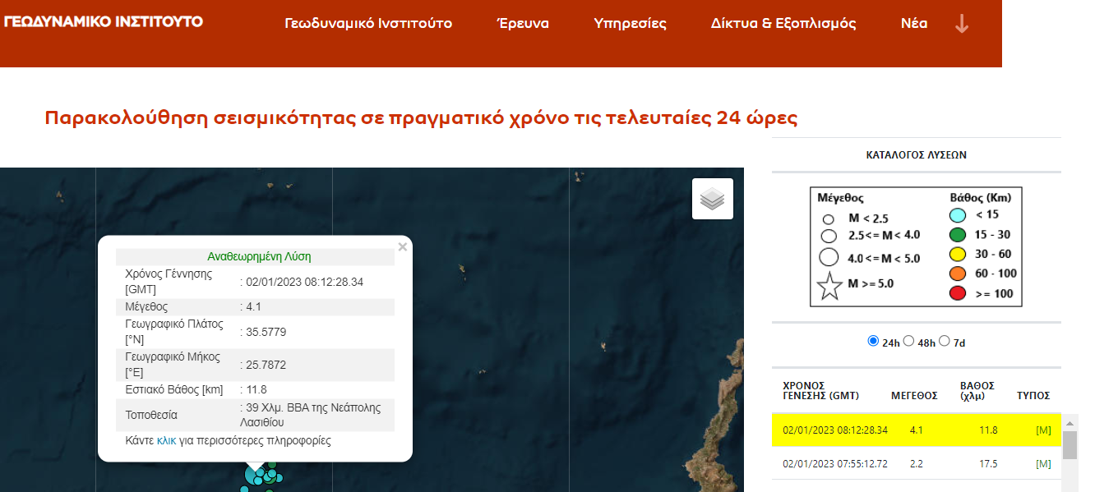Close the earthquake info popup
The height and width of the screenshot is (492, 1118).
(x=402, y=247)
